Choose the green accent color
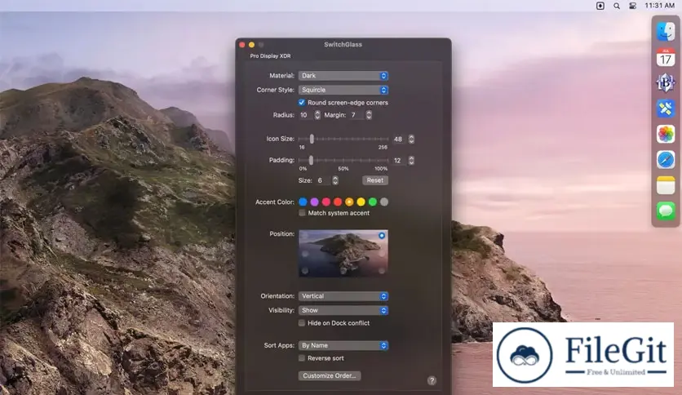 [x=372, y=202]
